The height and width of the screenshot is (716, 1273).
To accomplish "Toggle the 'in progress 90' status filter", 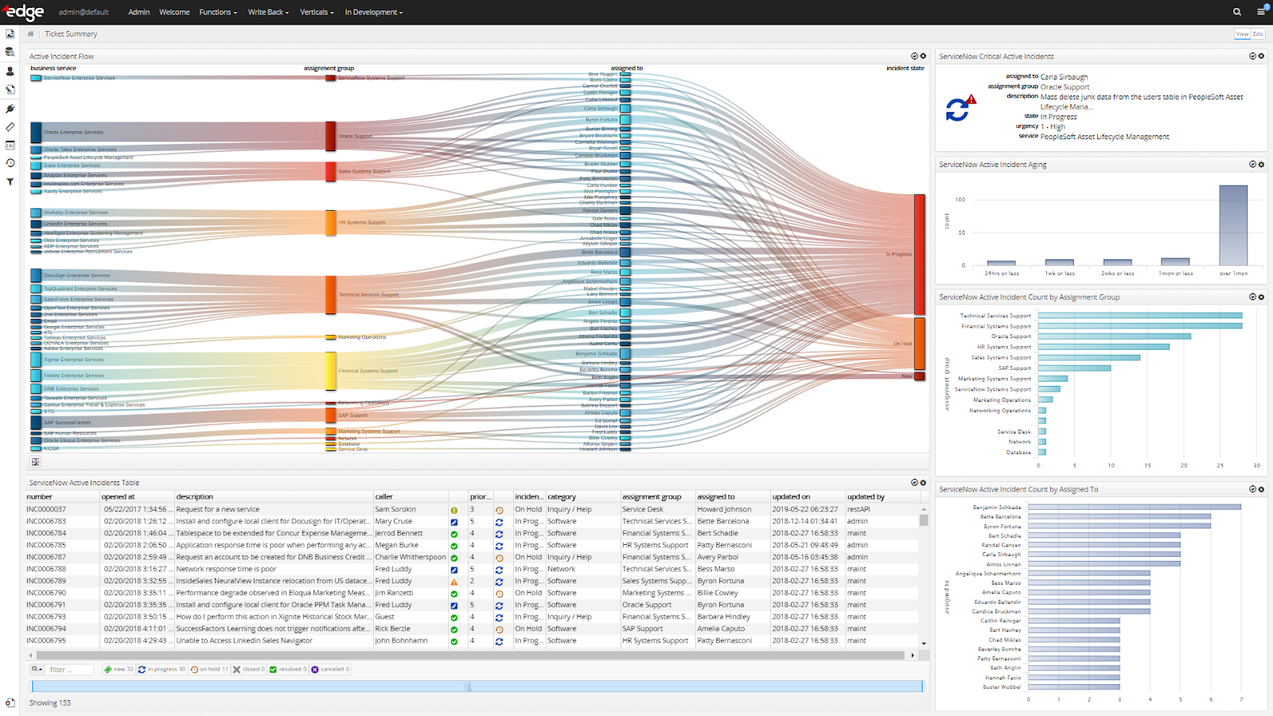I will click(x=162, y=670).
